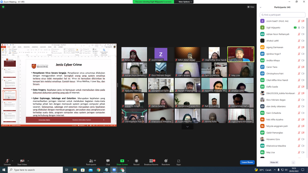The width and height of the screenshot is (308, 173).
Task: Open File Explorer from the taskbar
Action: click(x=75, y=170)
